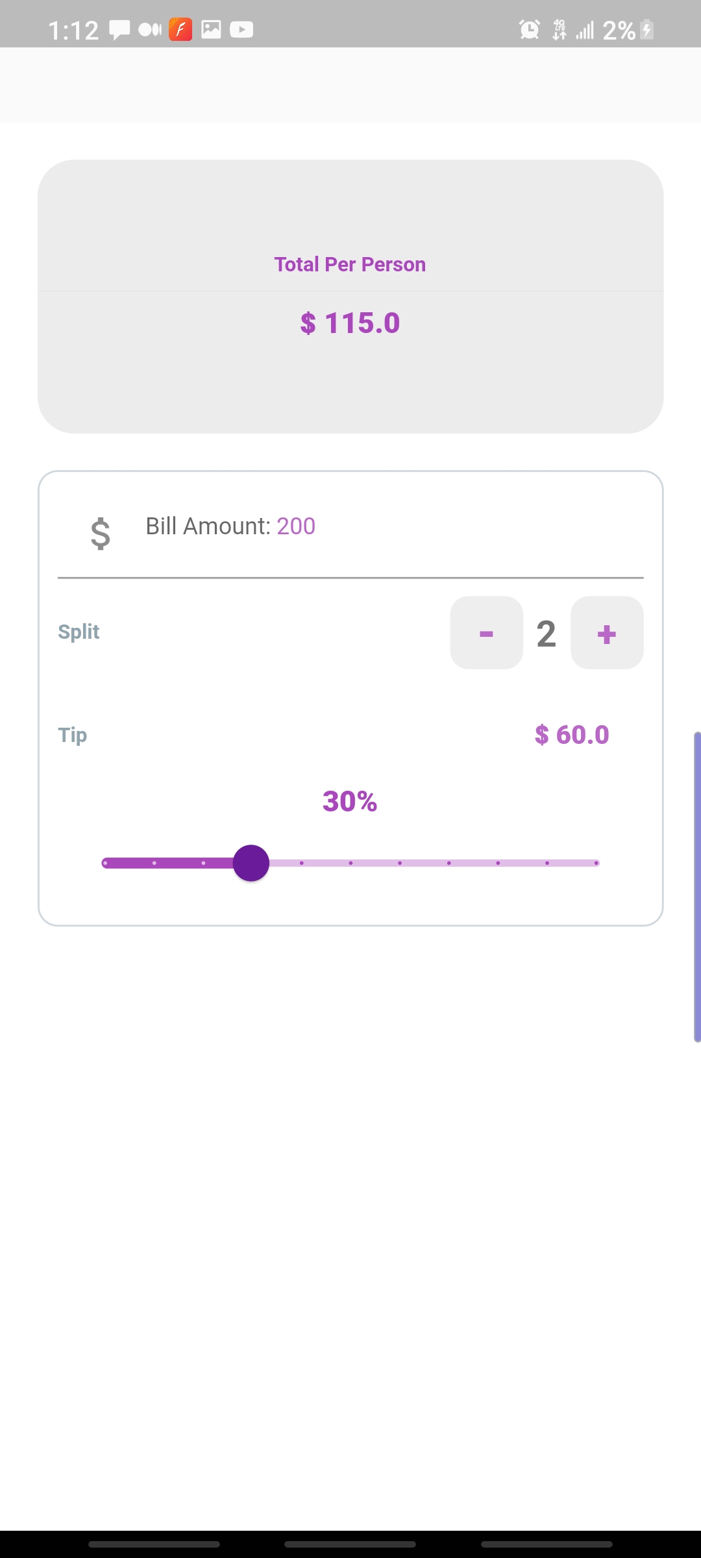The height and width of the screenshot is (1558, 701).
Task: Click the gallery image icon in status bar
Action: tap(211, 29)
